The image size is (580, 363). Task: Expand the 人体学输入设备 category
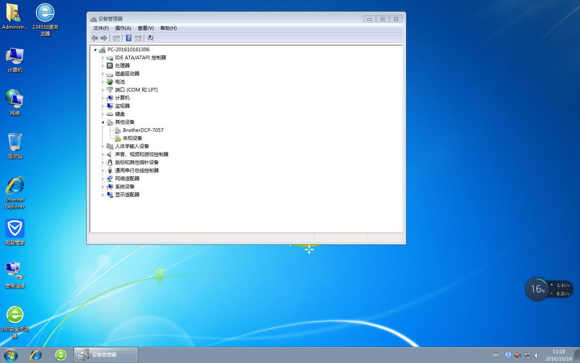coord(103,146)
